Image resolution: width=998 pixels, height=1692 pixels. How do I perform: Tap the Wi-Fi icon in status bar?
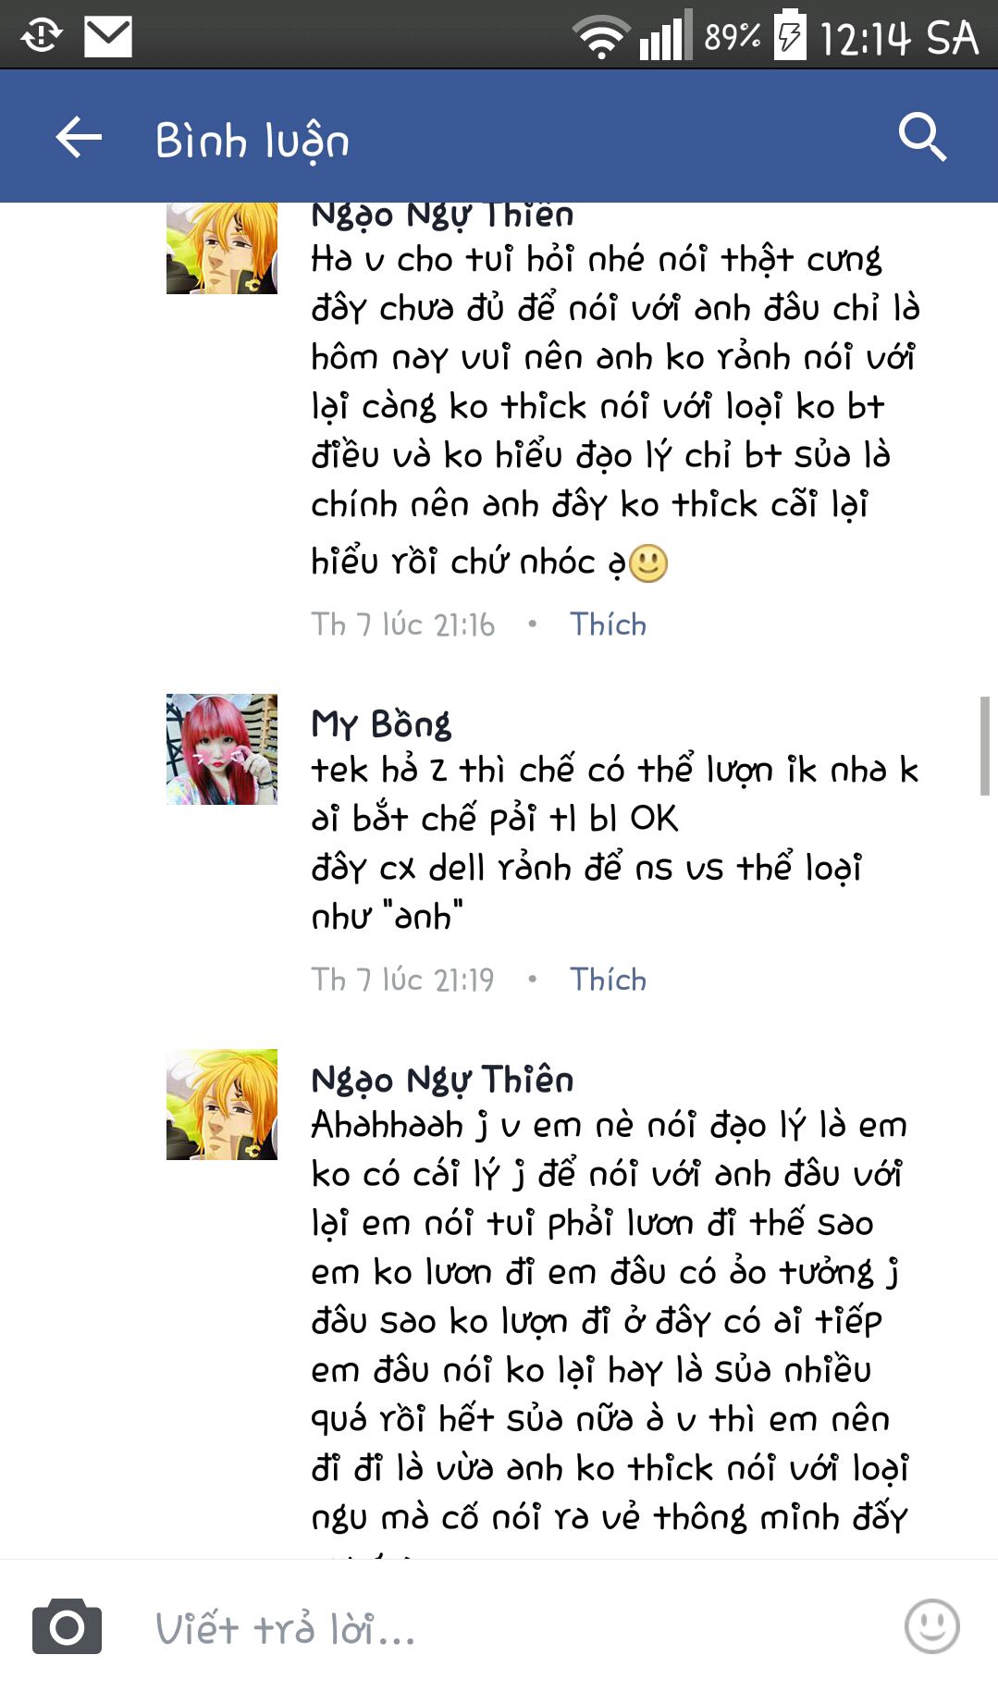pos(600,37)
